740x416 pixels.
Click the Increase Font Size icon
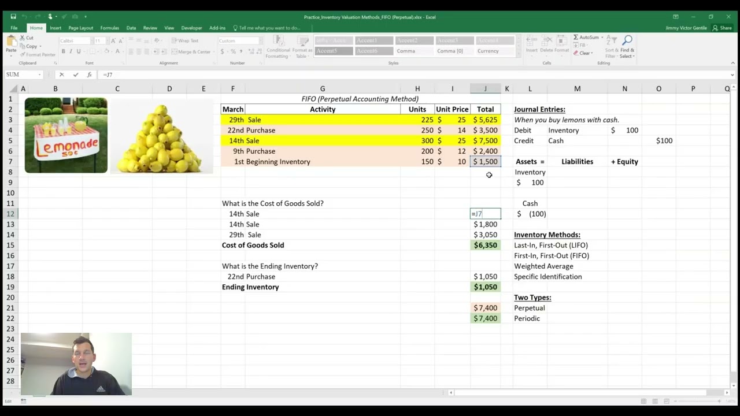pyautogui.click(x=113, y=41)
